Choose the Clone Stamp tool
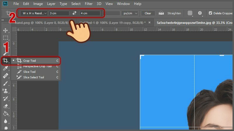Viewport: 234px width, 131px height. pyautogui.click(x=5, y=91)
